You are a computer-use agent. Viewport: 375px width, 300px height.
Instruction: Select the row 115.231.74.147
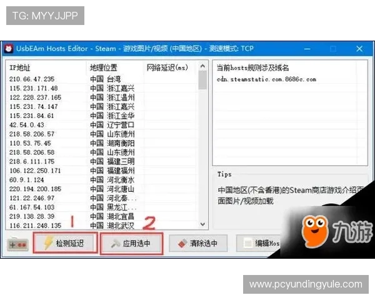point(102,106)
